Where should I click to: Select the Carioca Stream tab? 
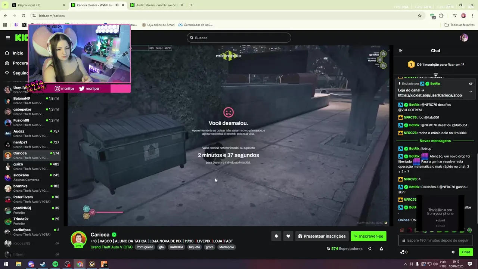[97, 5]
